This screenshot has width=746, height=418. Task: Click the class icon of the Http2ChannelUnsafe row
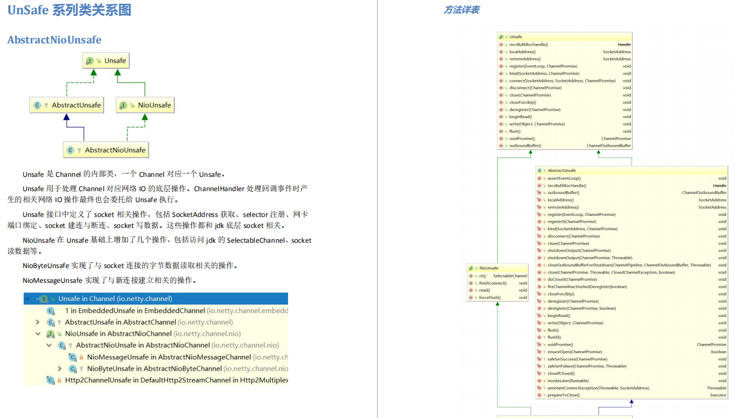click(51, 380)
